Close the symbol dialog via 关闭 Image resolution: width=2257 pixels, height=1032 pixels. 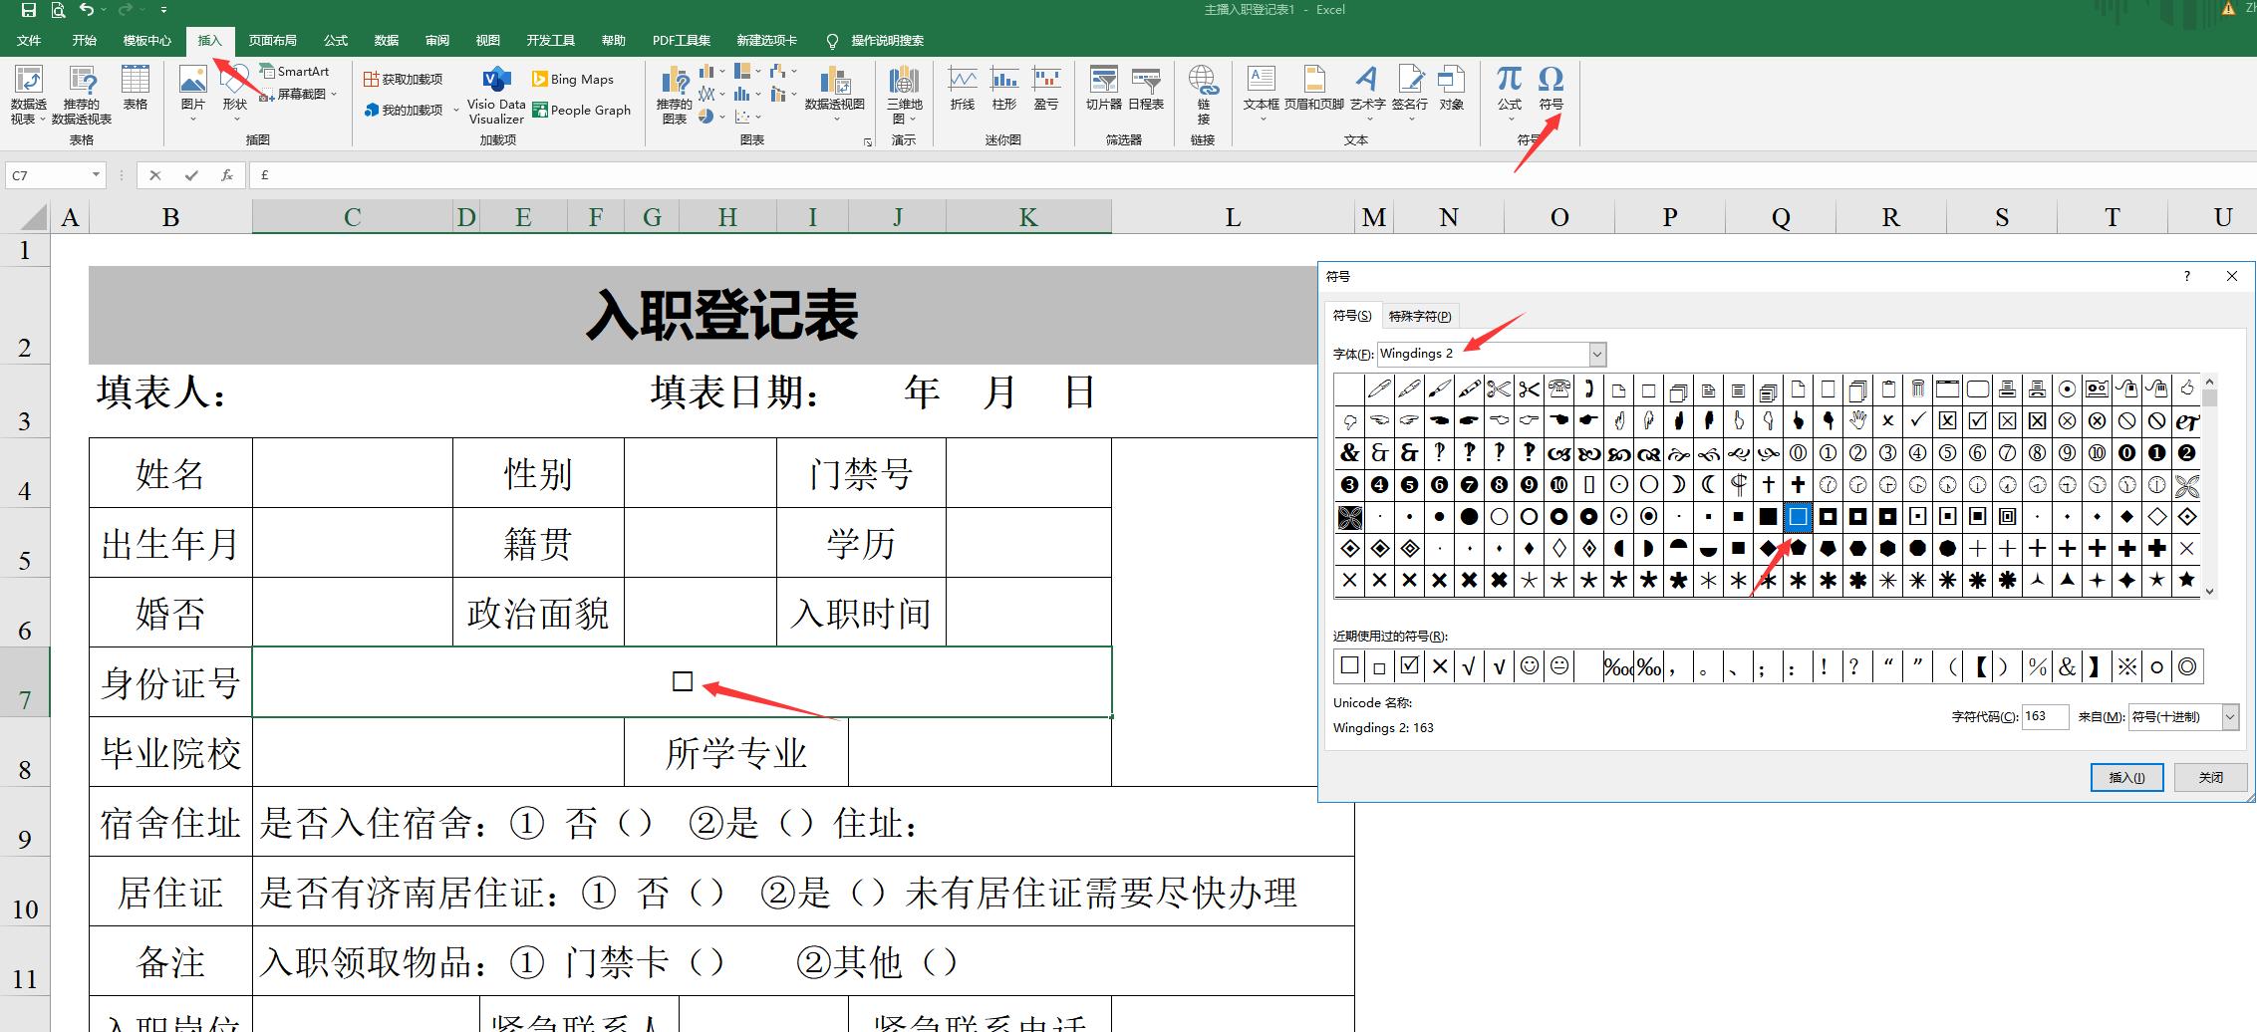point(2212,778)
